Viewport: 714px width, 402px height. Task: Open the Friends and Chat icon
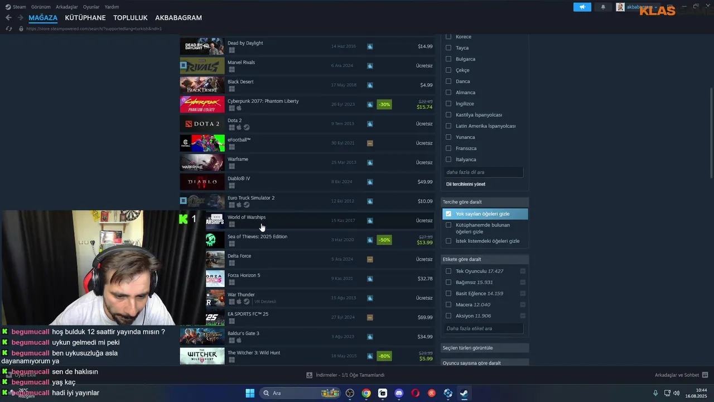pyautogui.click(x=705, y=375)
